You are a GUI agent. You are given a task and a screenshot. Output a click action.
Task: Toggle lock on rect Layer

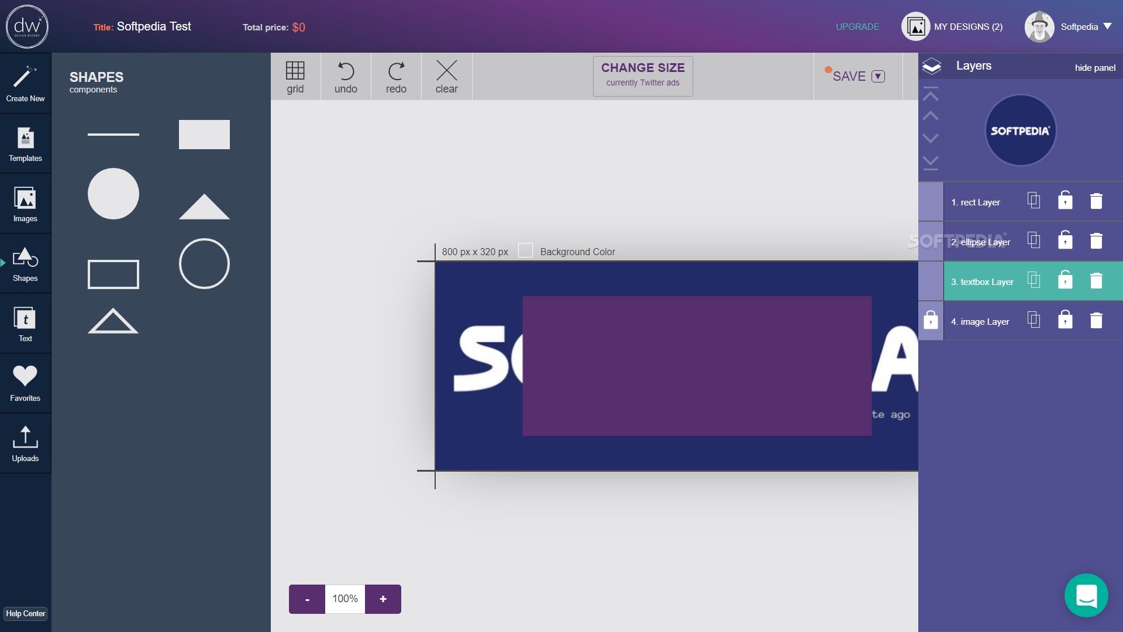click(x=1065, y=201)
